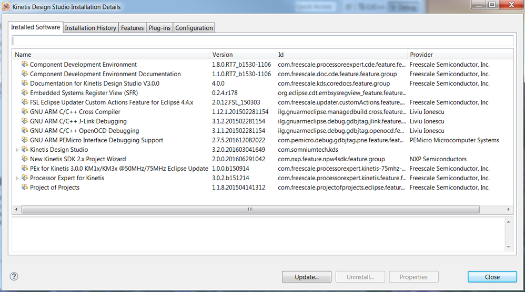Sort by the Provider column header
Screen dimensions: 525x292
[460, 55]
